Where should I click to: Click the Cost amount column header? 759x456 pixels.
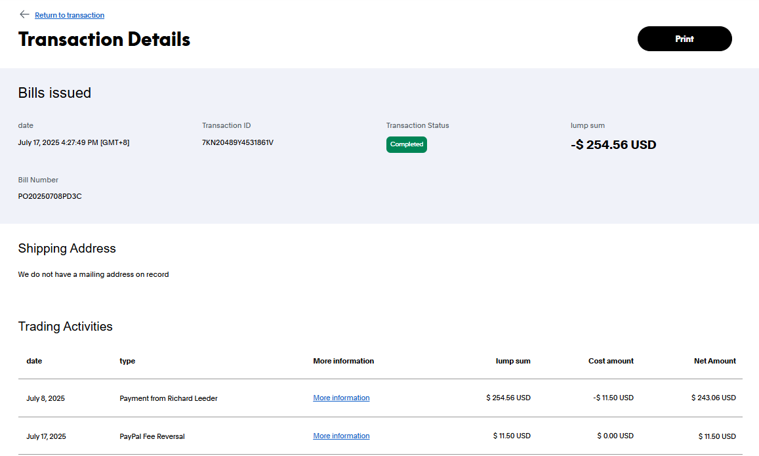pyautogui.click(x=611, y=361)
